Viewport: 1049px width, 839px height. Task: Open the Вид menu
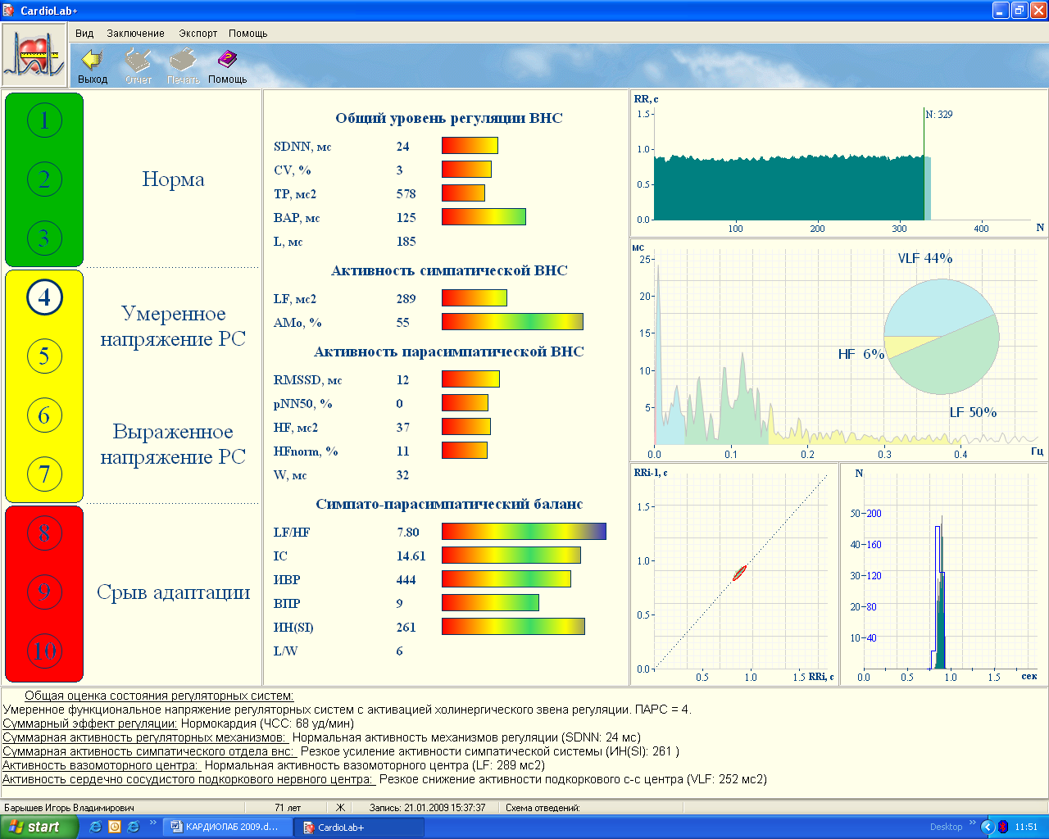[84, 34]
